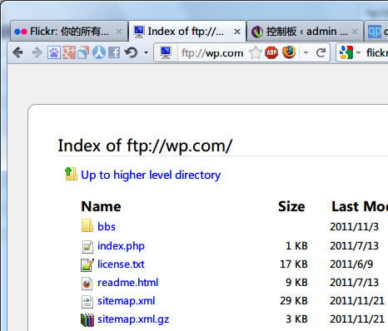Screen dimensions: 388x331
Task: Select the 2011/11/3 date for bbs
Action: click(354, 227)
